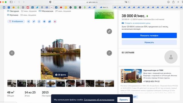Viewport: 183px width, 103px height.
Task: Open Заречный парк от ПИК ad title
Action: pyautogui.click(x=153, y=70)
